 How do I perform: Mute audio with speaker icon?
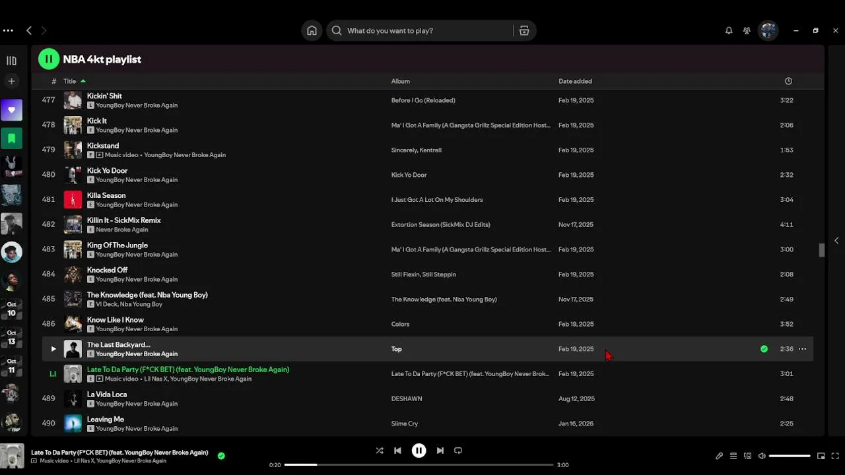(761, 456)
